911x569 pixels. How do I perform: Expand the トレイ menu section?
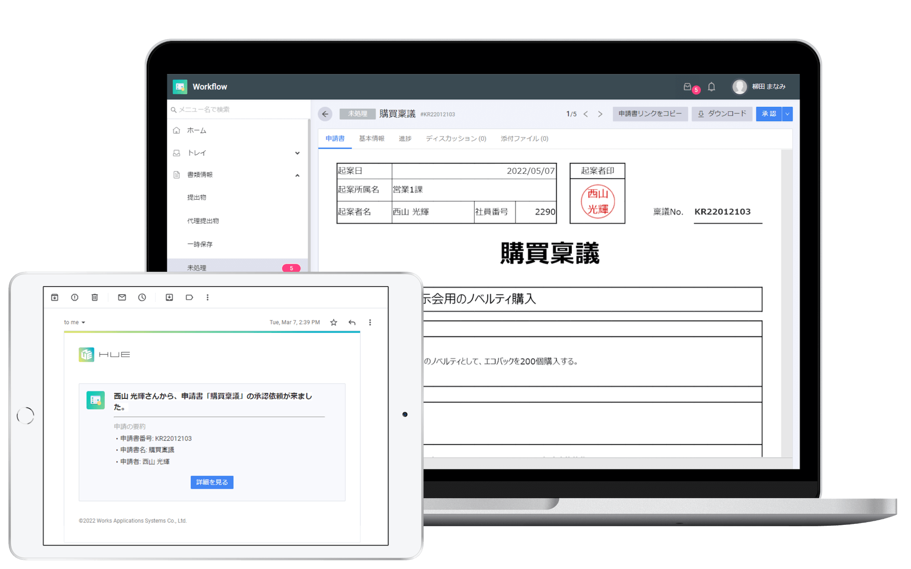(x=297, y=153)
